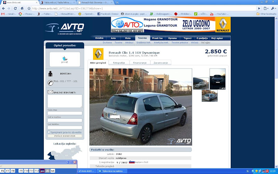Open the Oprema menu item
278x174 pixels.
coord(172,38)
